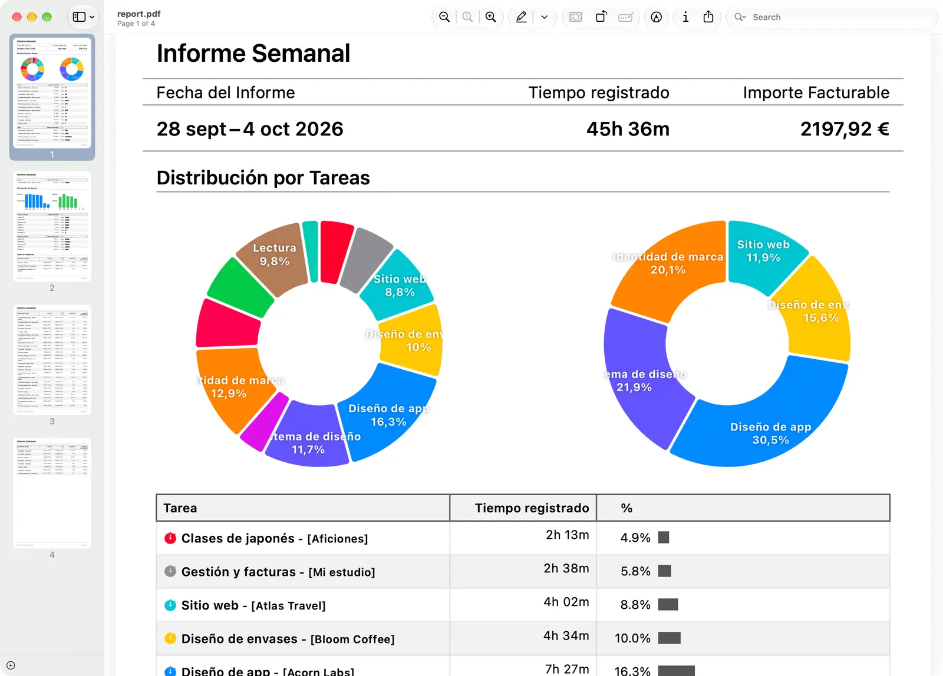Zoom in on the PDF page
Image resolution: width=943 pixels, height=676 pixels.
tap(490, 17)
